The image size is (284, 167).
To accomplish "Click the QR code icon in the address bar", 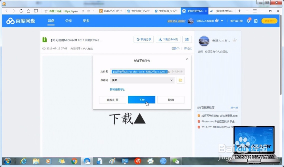I will point(89,11).
